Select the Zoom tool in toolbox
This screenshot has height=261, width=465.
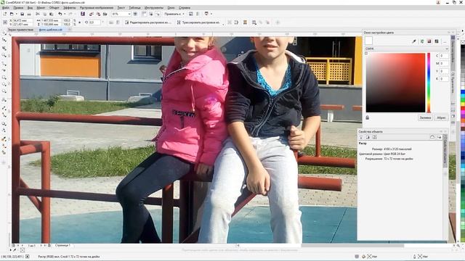point(4,55)
